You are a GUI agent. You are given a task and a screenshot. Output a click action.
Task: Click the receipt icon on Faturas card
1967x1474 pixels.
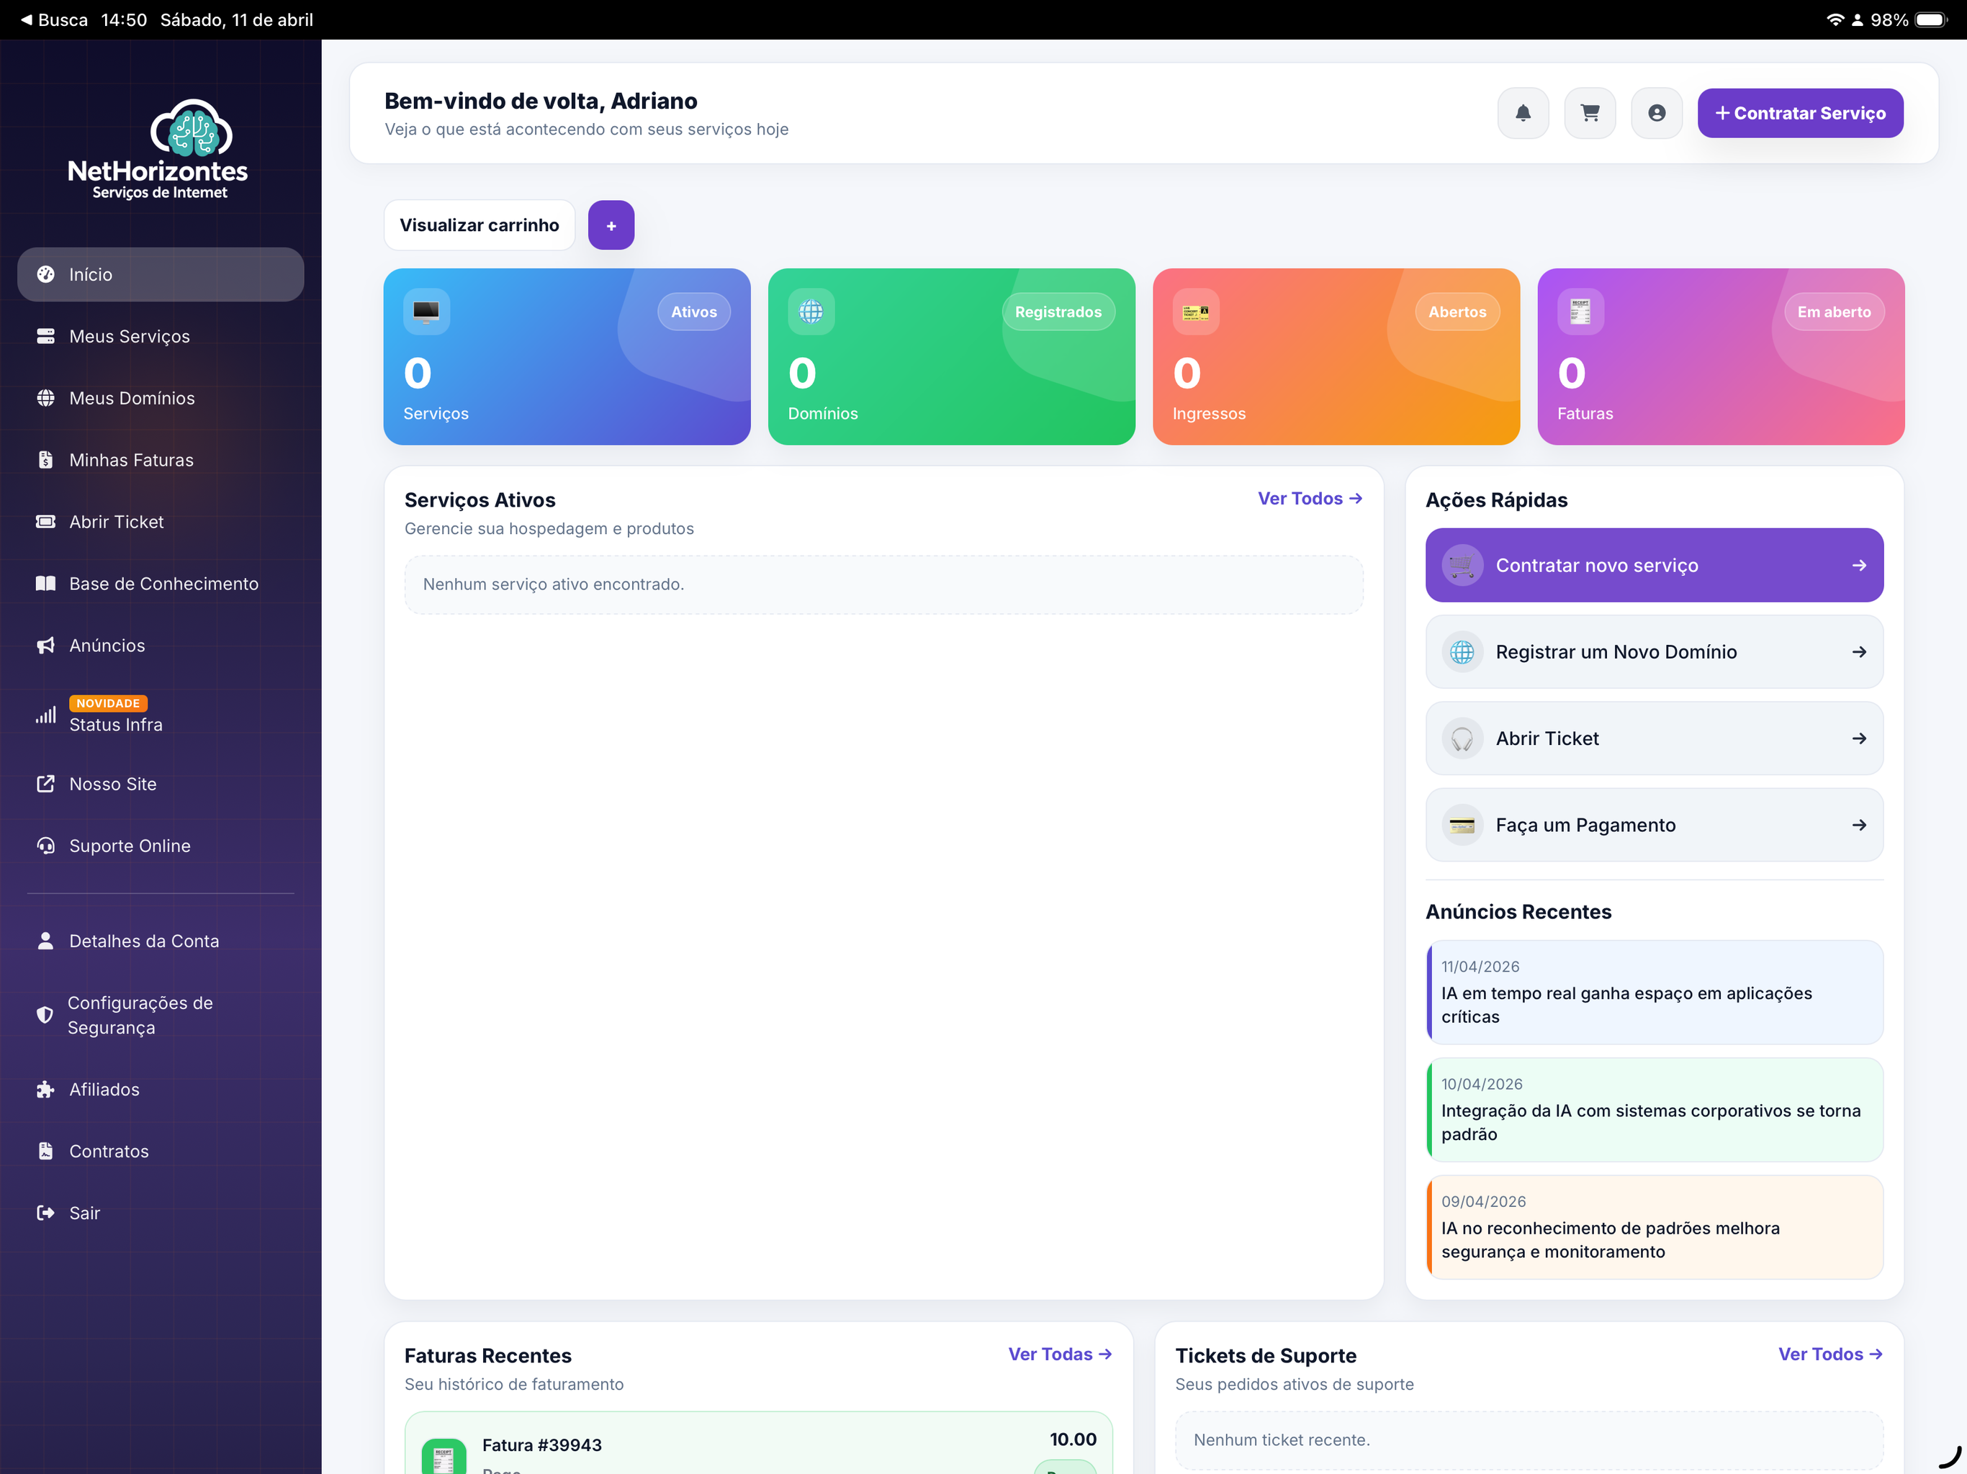(x=1580, y=311)
